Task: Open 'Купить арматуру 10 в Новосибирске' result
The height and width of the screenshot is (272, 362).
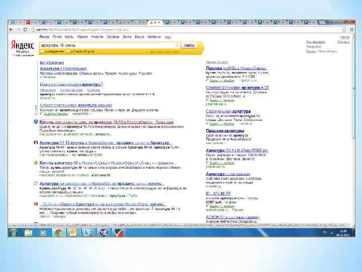Action: click(107, 163)
